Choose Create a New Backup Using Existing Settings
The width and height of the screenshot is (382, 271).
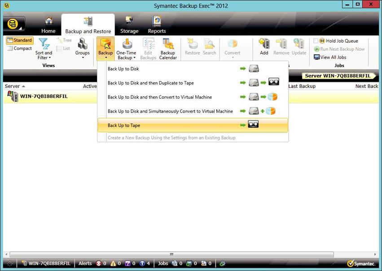tap(193, 138)
